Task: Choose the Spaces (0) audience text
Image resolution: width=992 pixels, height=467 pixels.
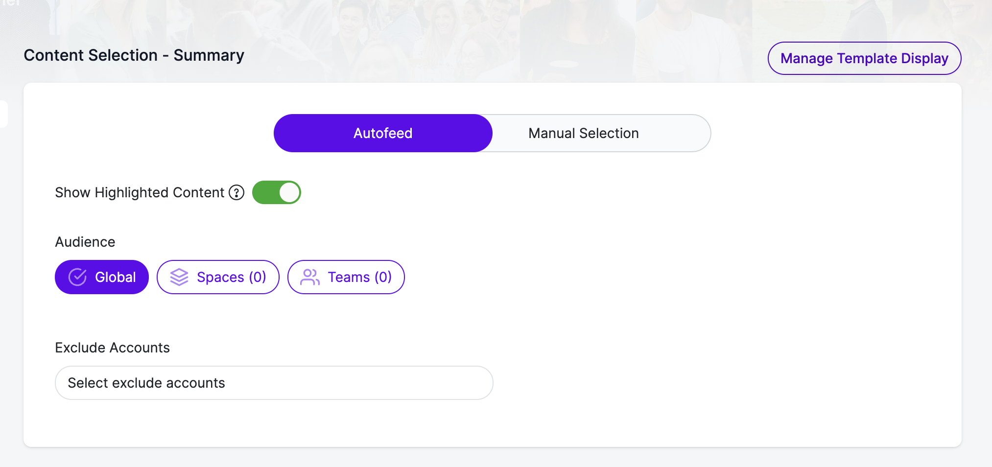Action: coord(232,277)
